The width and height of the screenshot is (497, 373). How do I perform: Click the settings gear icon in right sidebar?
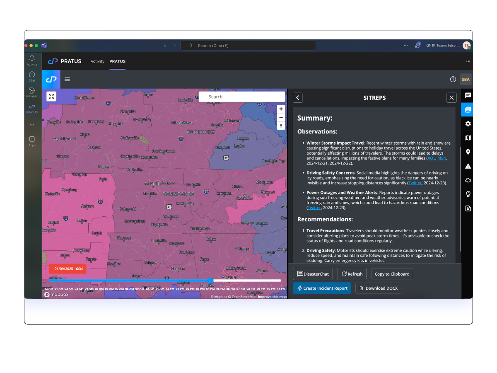(468, 124)
